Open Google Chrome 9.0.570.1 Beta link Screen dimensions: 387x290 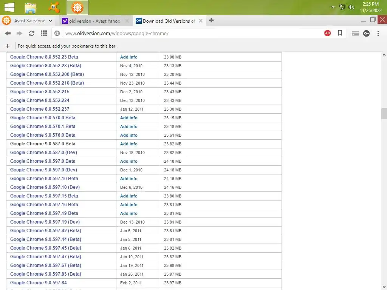coord(43,126)
